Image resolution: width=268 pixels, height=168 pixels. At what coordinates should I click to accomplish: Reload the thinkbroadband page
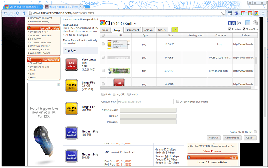point(18,13)
